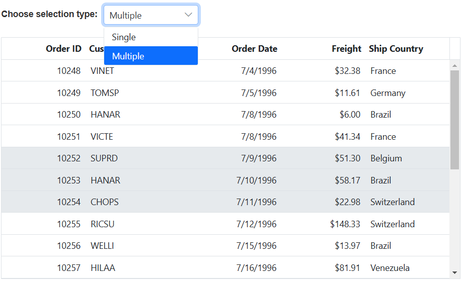Click the RICSU row freight $148.33 cell
Viewport: 461px width, 281px height.
[x=345, y=224]
